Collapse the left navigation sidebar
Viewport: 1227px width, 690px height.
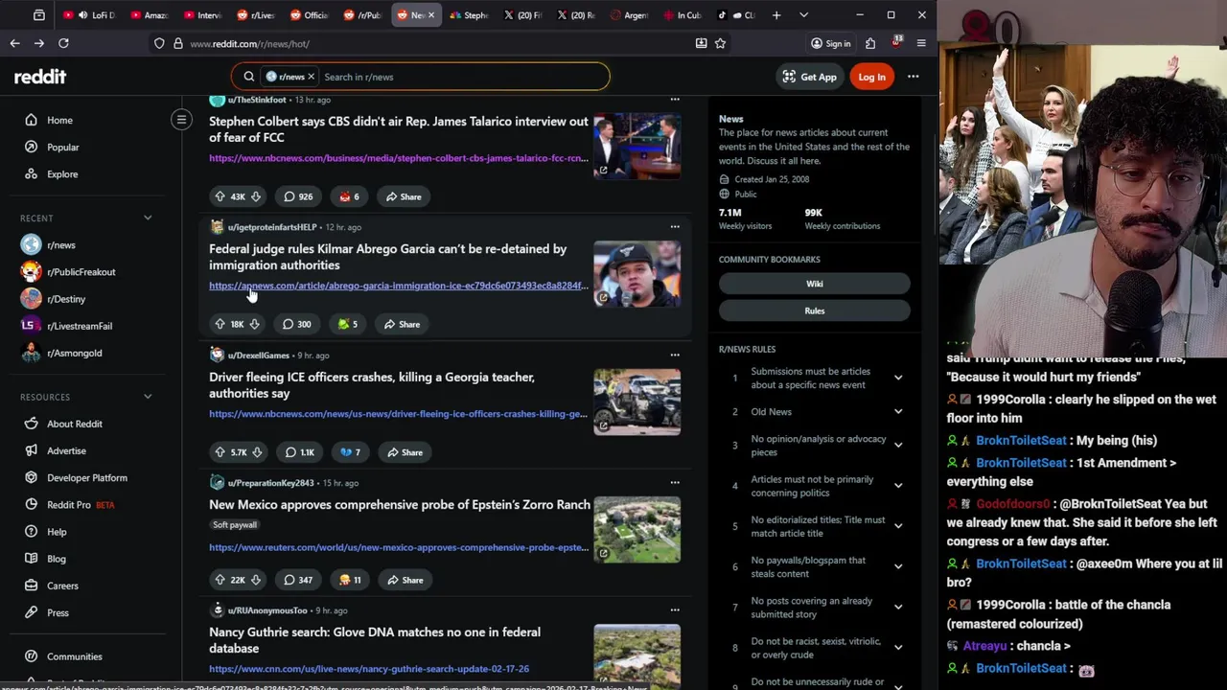tap(181, 120)
